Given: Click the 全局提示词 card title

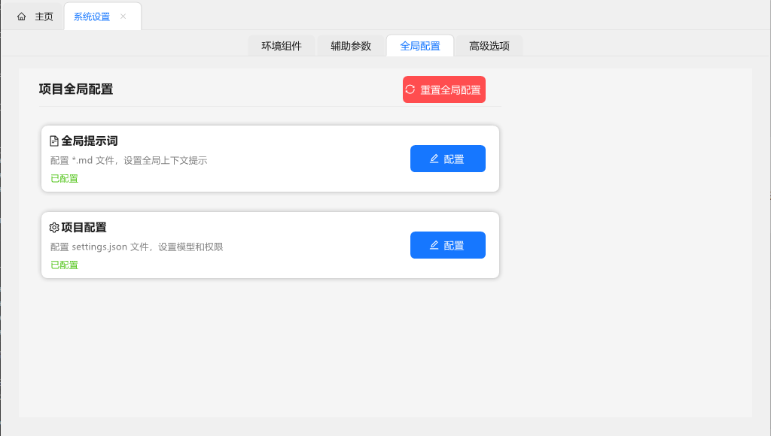Looking at the screenshot, I should click(85, 140).
